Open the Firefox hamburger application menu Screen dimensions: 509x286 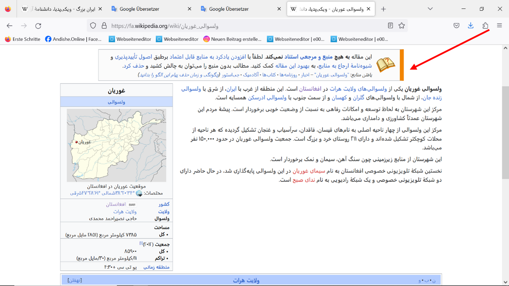click(x=499, y=26)
